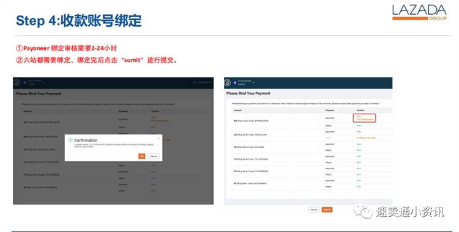Click Payment column header in right screenshot

coord(330,111)
